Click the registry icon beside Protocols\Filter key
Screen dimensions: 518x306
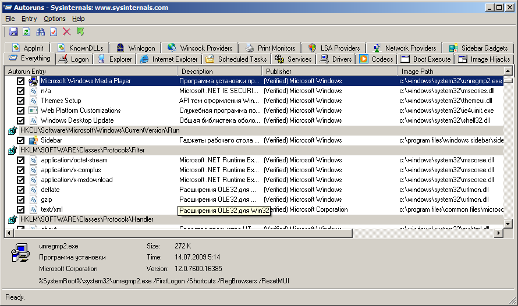tap(13, 150)
